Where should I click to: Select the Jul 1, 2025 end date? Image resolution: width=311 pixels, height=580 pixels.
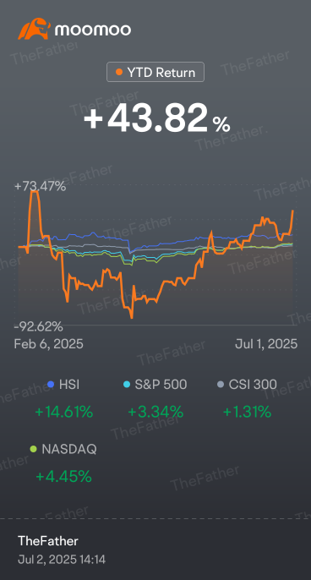(266, 344)
